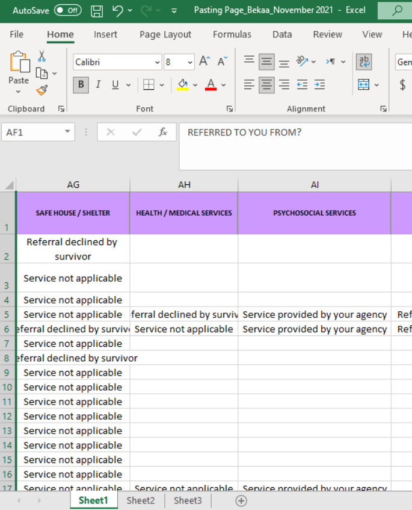Open the File tab
412x510 pixels.
click(x=17, y=34)
